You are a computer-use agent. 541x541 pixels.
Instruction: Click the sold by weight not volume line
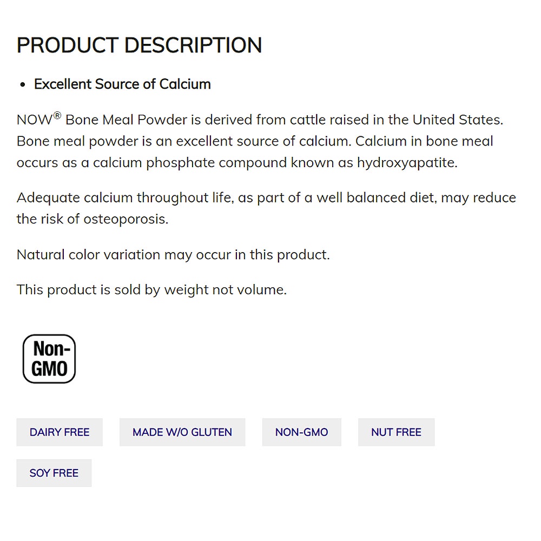(151, 290)
